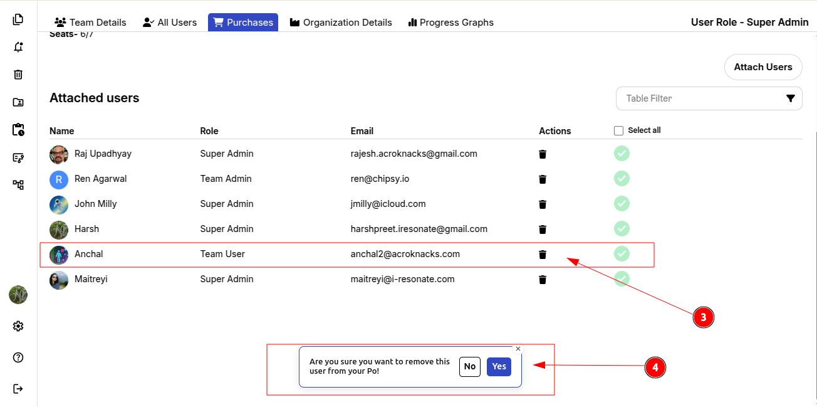Close the confirmation popup with the X
The width and height of the screenshot is (817, 407).
coord(518,349)
